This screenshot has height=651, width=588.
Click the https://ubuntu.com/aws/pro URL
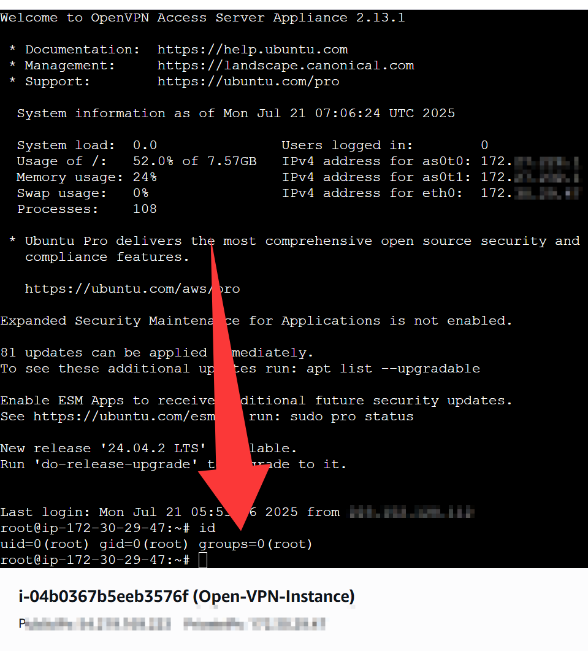pyautogui.click(x=132, y=289)
